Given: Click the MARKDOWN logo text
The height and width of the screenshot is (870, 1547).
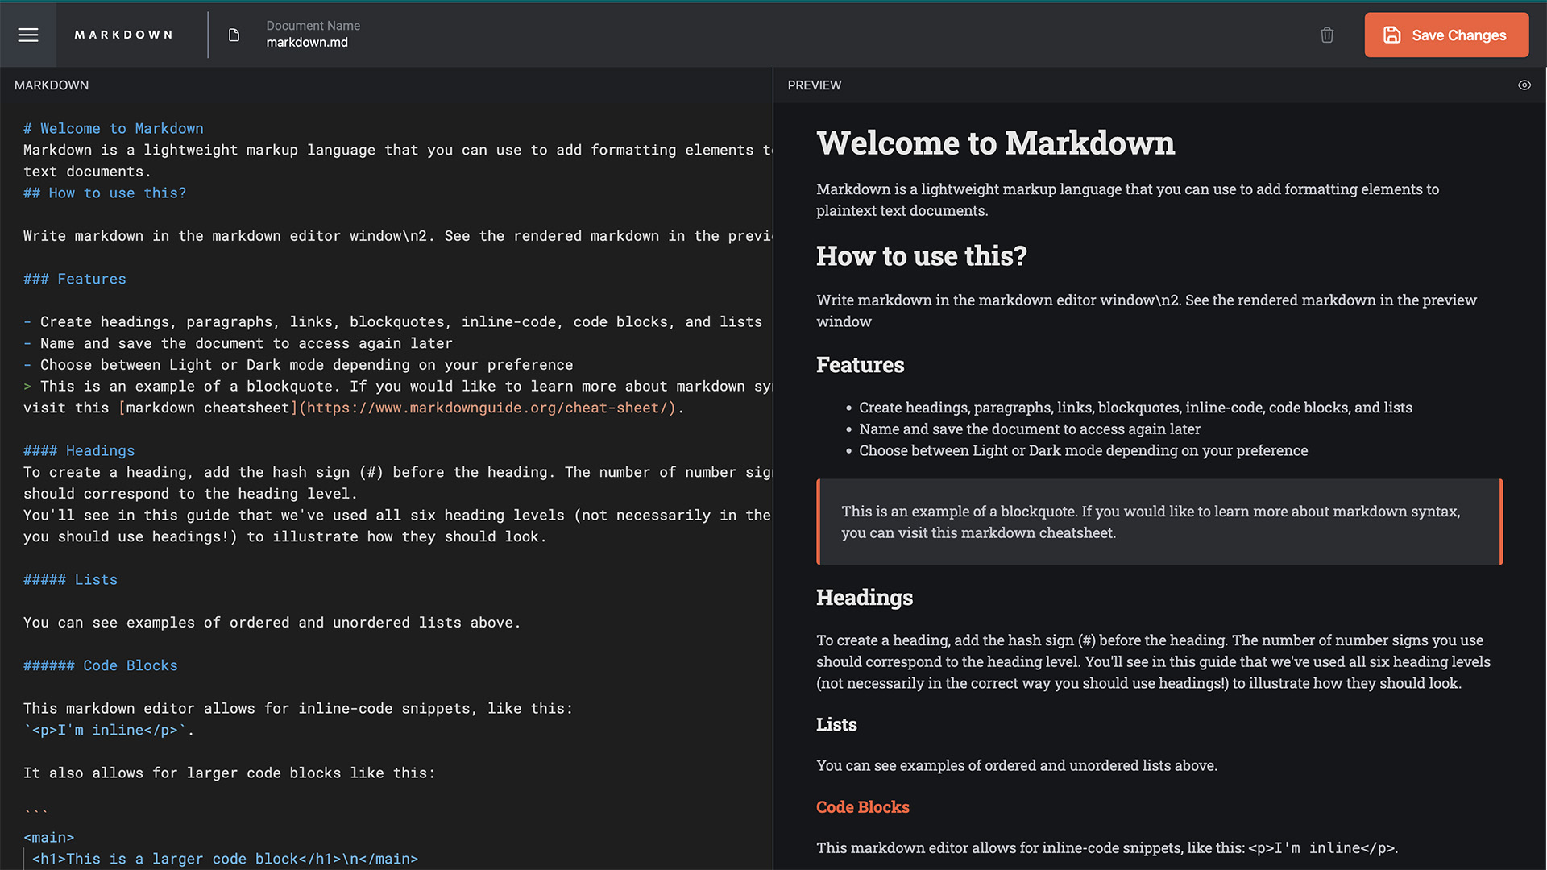Looking at the screenshot, I should coord(123,35).
